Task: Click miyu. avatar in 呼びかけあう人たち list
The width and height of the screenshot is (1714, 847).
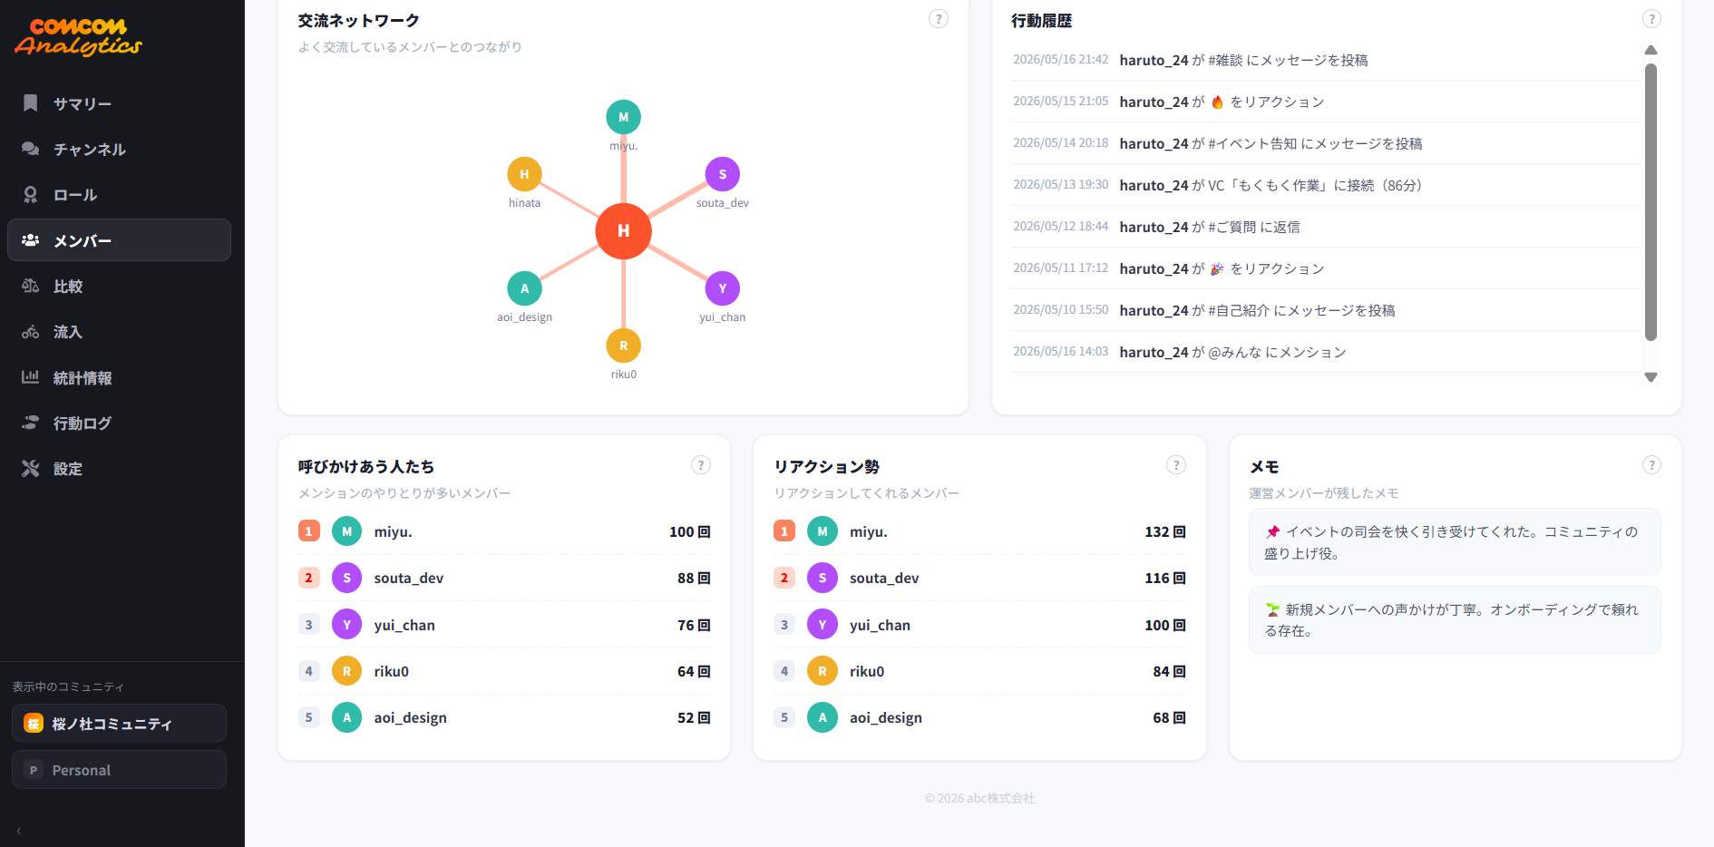Action: [346, 531]
